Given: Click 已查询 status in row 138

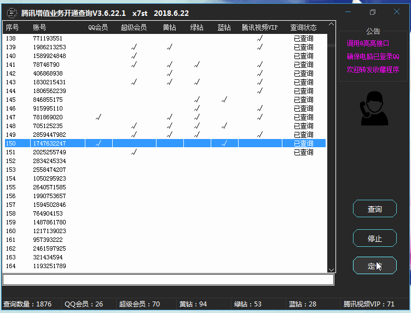Looking at the screenshot, I should point(303,38).
